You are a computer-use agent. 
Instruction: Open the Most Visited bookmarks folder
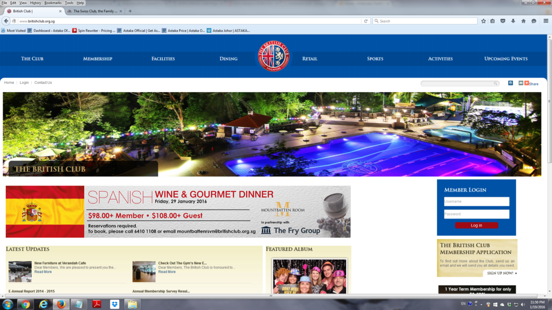(13, 31)
